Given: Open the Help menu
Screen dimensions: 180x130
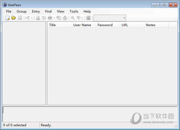Looking at the screenshot, I should pyautogui.click(x=87, y=11).
